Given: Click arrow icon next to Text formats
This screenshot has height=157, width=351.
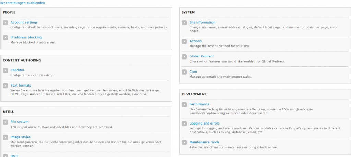Looking at the screenshot, I should pos(5,86).
